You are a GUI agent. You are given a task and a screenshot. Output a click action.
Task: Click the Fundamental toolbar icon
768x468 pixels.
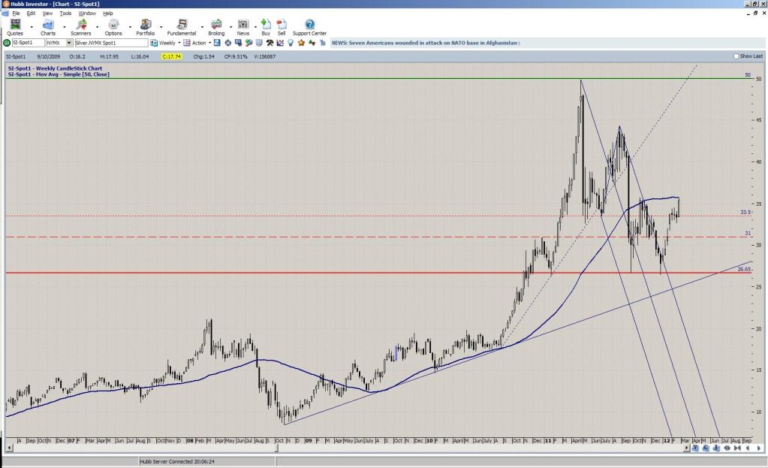pos(181,26)
